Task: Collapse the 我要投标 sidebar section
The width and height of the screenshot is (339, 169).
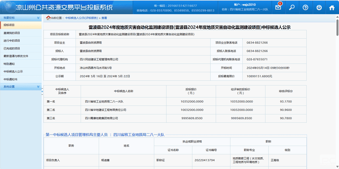Action: (39, 17)
